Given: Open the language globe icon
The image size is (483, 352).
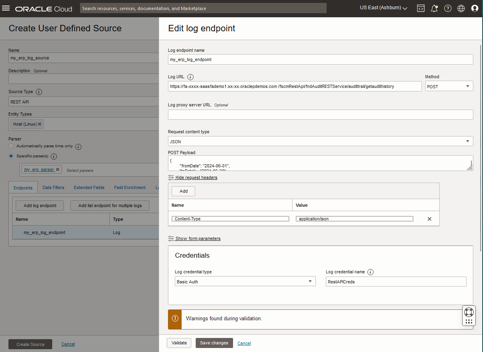Looking at the screenshot, I should (x=461, y=8).
